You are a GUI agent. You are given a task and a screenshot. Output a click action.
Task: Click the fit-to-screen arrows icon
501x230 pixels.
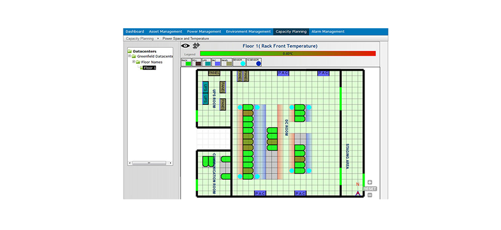[x=196, y=45]
